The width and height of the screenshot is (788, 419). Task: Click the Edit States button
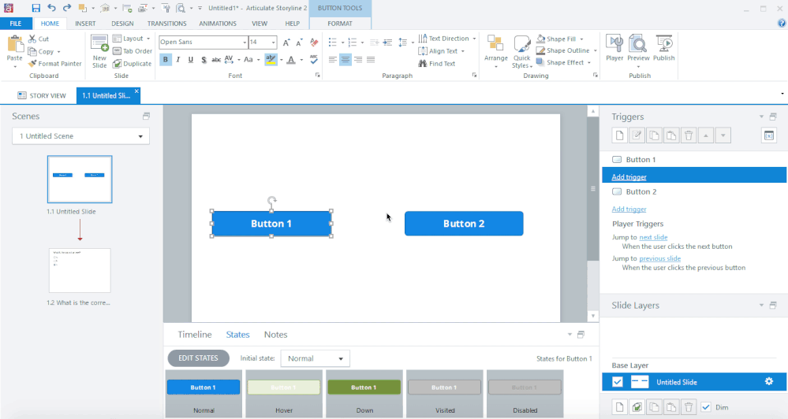coord(198,358)
